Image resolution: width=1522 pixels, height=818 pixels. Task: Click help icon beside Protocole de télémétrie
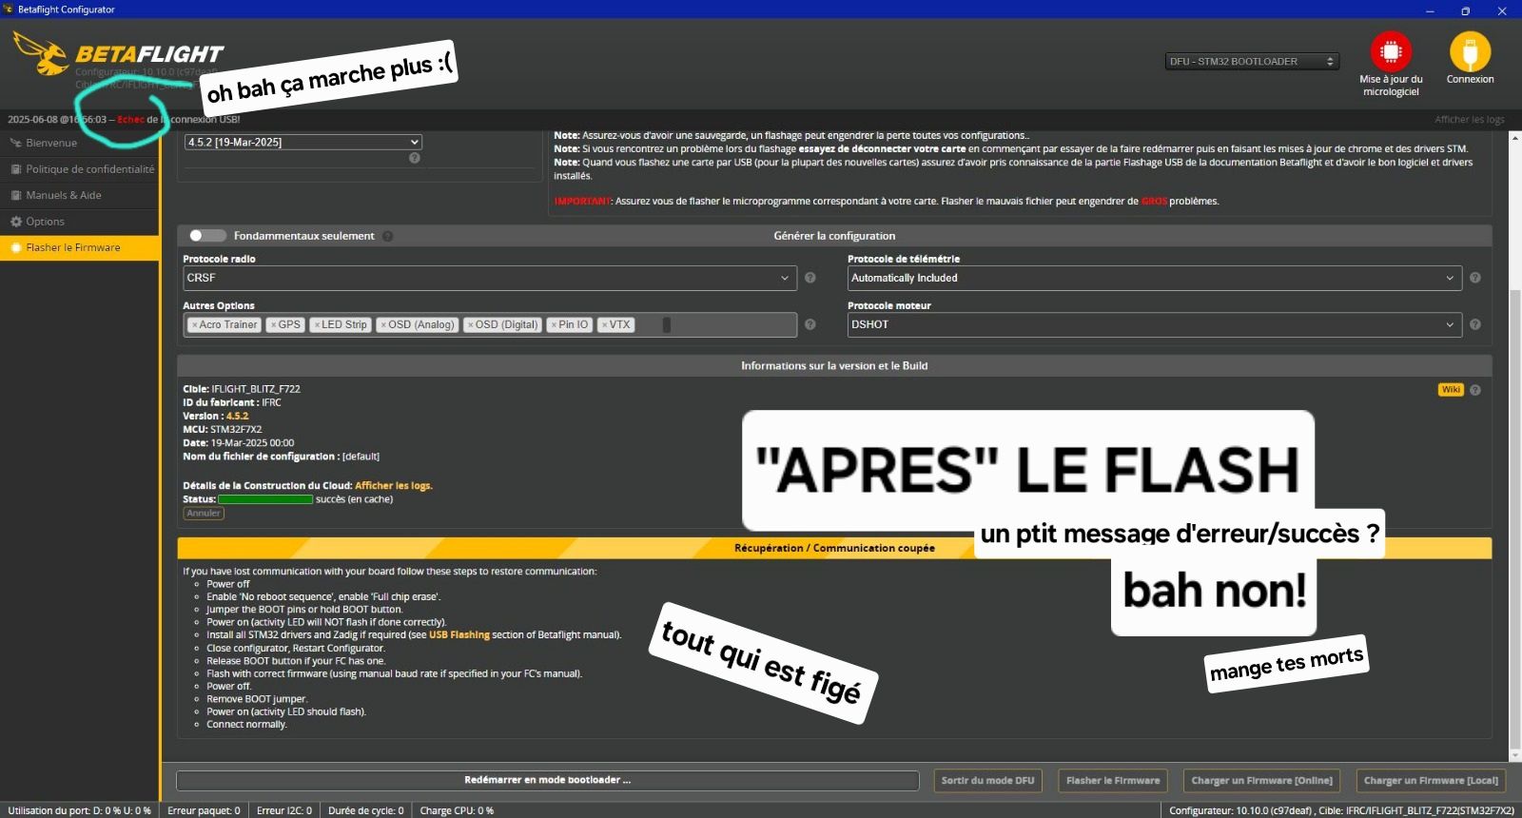point(1474,278)
